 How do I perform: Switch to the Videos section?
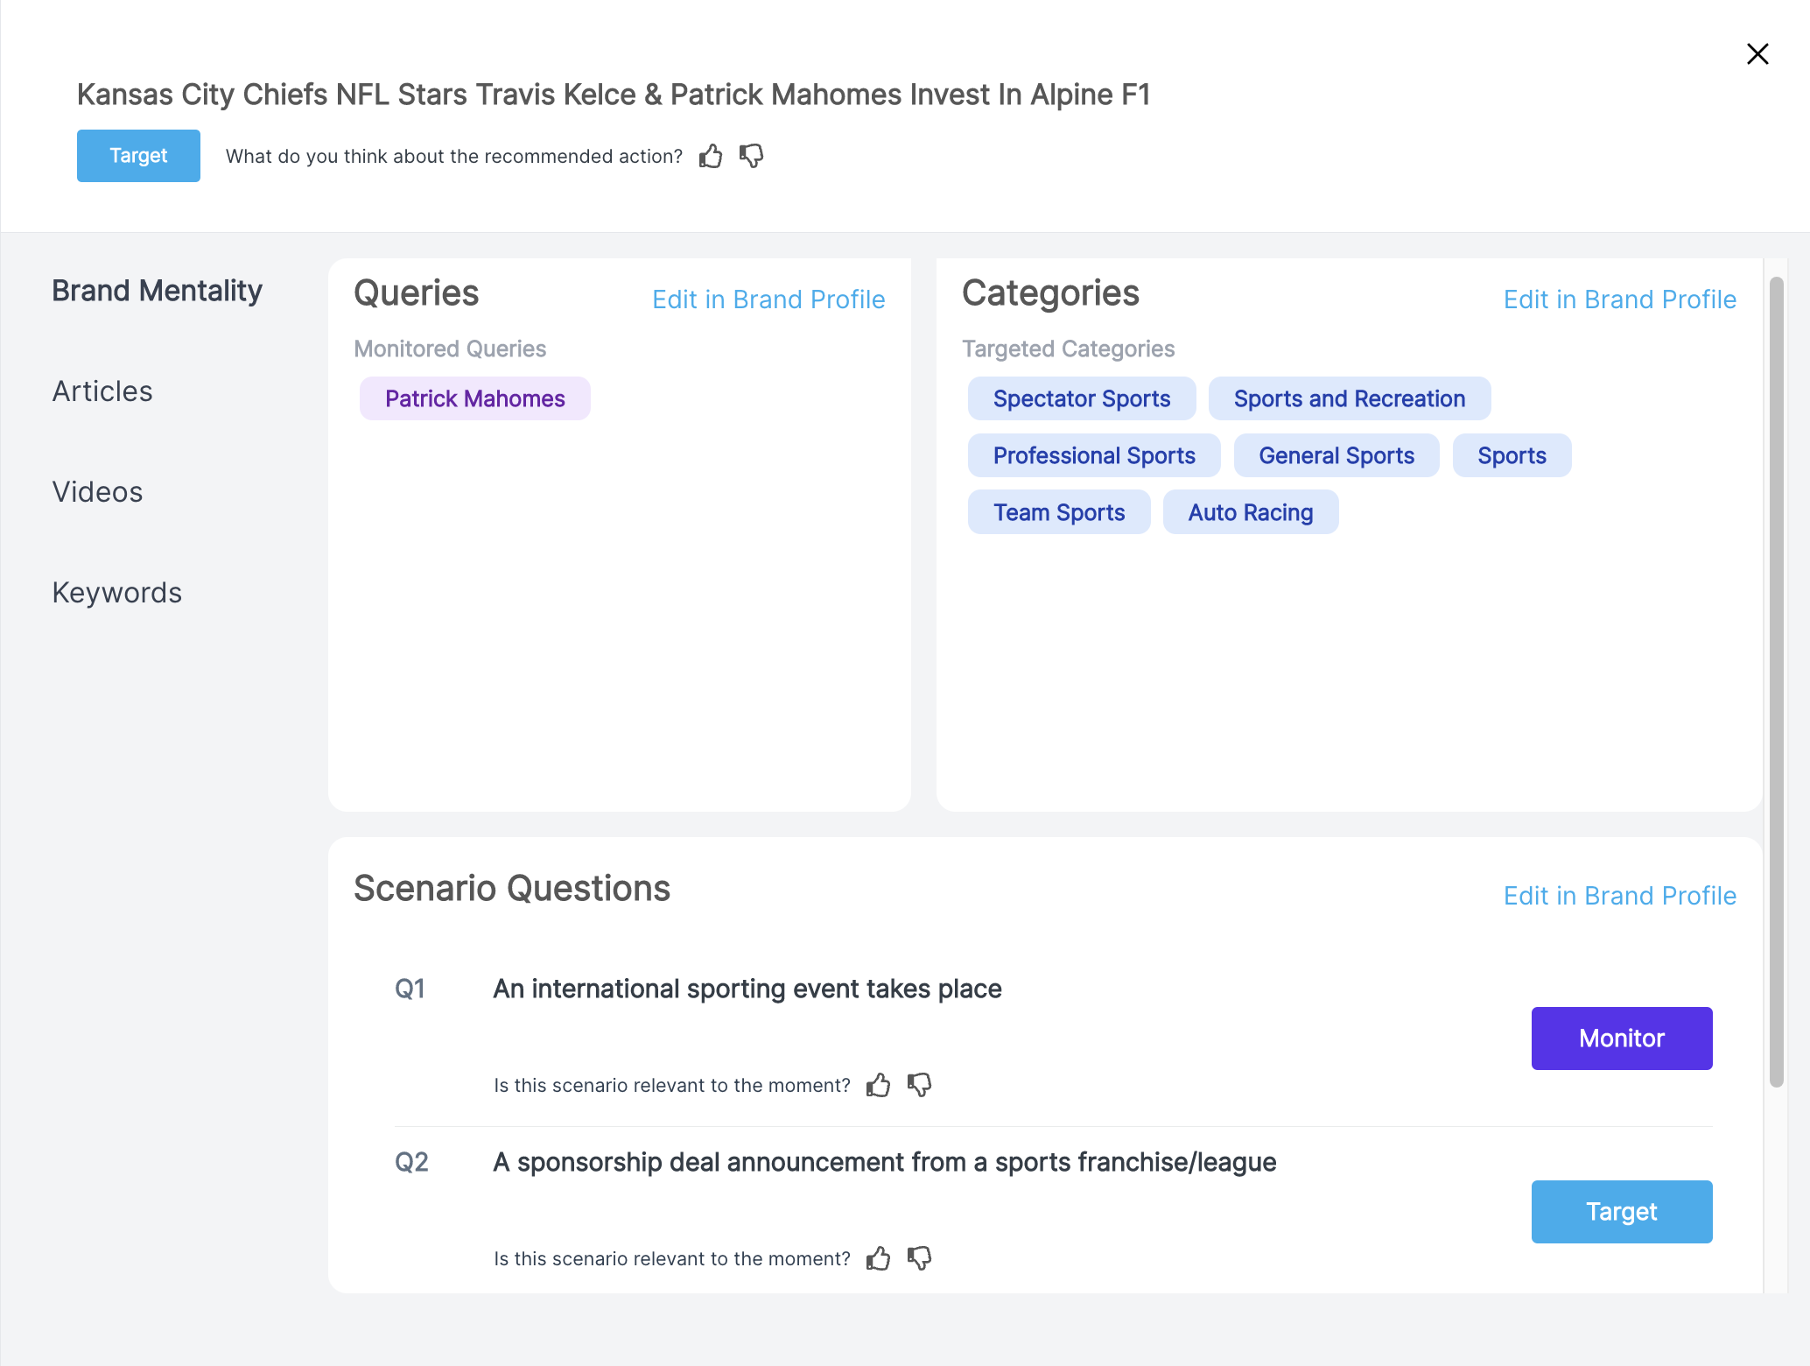tap(97, 492)
